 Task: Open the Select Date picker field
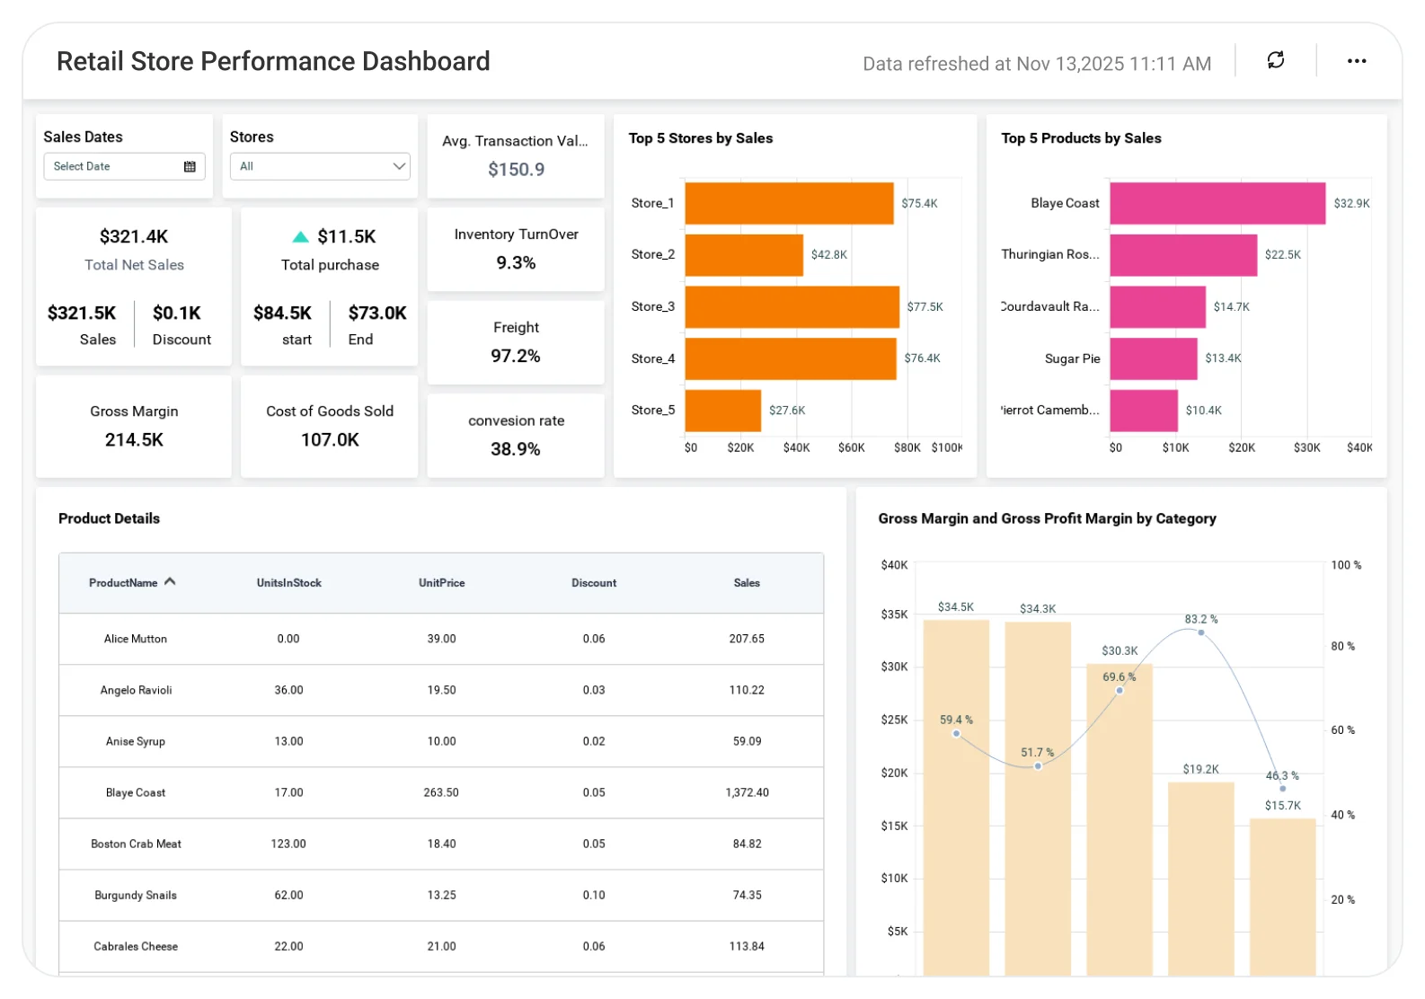point(115,166)
